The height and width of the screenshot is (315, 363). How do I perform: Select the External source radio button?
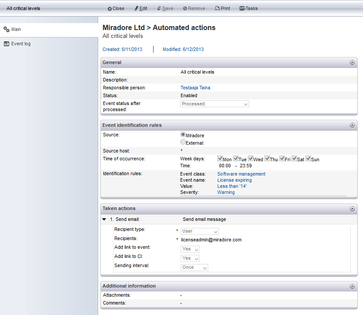click(183, 142)
